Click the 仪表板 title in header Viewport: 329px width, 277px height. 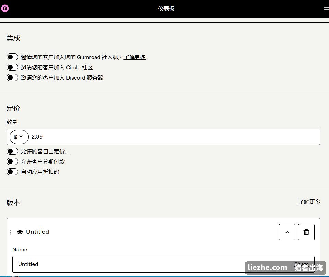tap(166, 8)
